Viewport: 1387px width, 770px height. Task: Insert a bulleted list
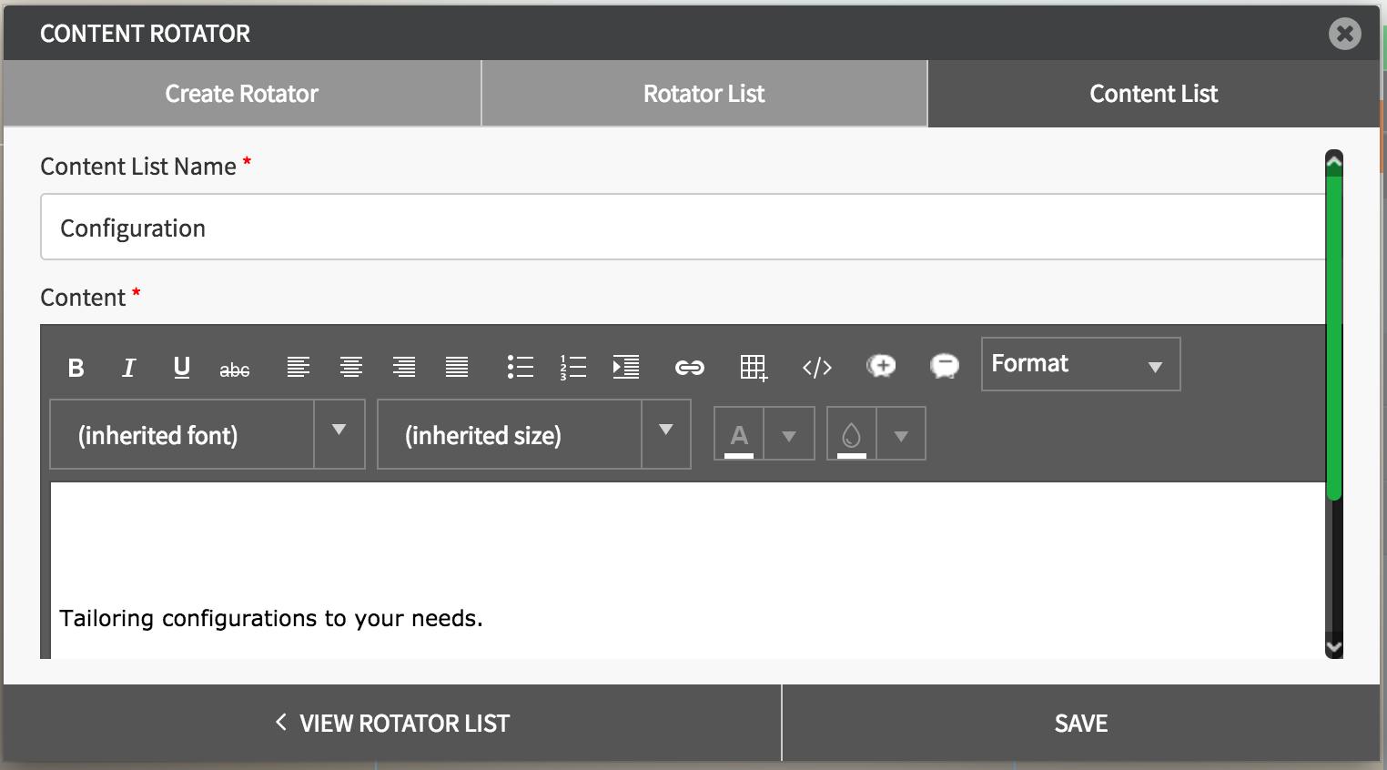coord(521,367)
